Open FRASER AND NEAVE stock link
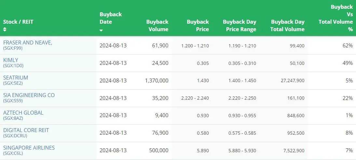Screen dimensions: 356x160 pyautogui.click(x=28, y=43)
